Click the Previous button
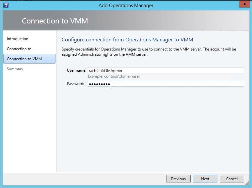Screen dimensions: 252x188 click(178, 179)
